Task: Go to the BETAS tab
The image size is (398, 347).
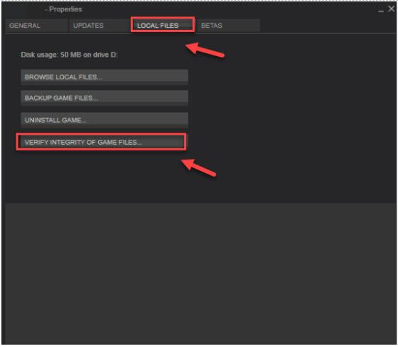Action: click(x=228, y=26)
